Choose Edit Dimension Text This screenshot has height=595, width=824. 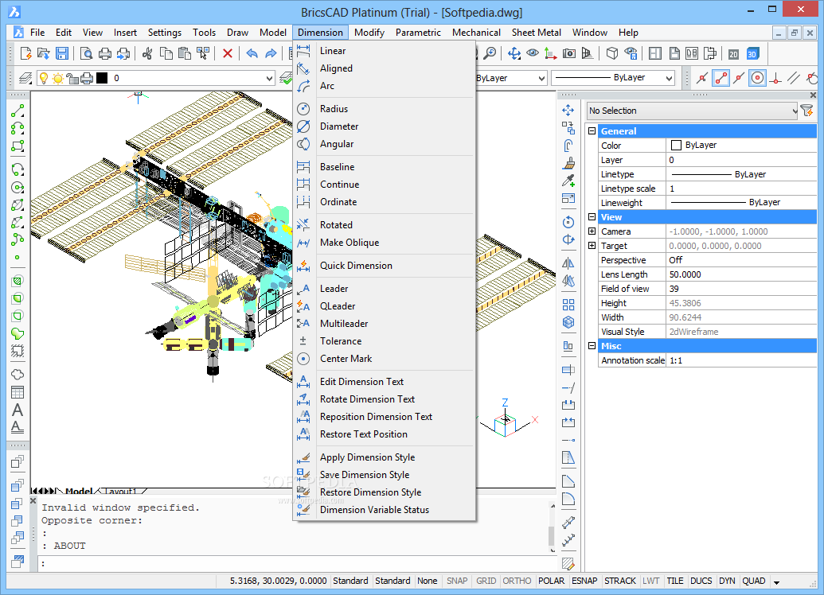(361, 382)
